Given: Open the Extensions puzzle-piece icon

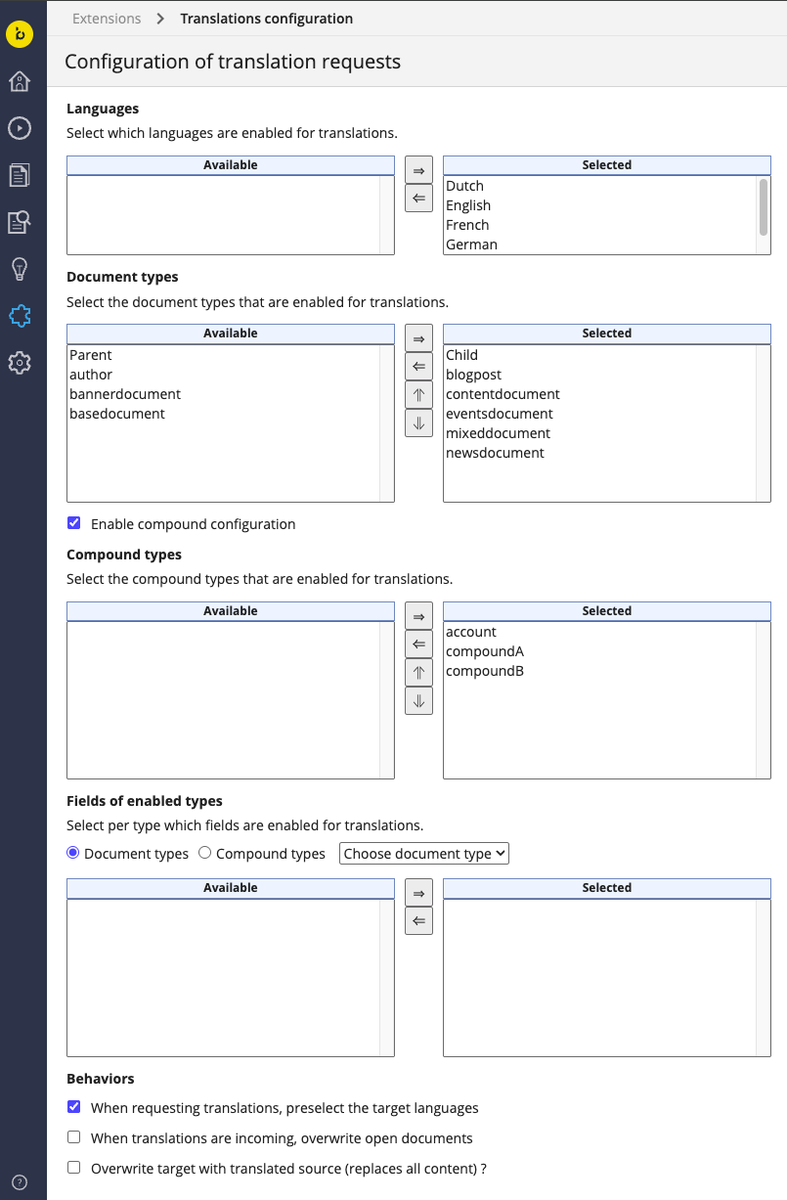Looking at the screenshot, I should click(x=20, y=316).
